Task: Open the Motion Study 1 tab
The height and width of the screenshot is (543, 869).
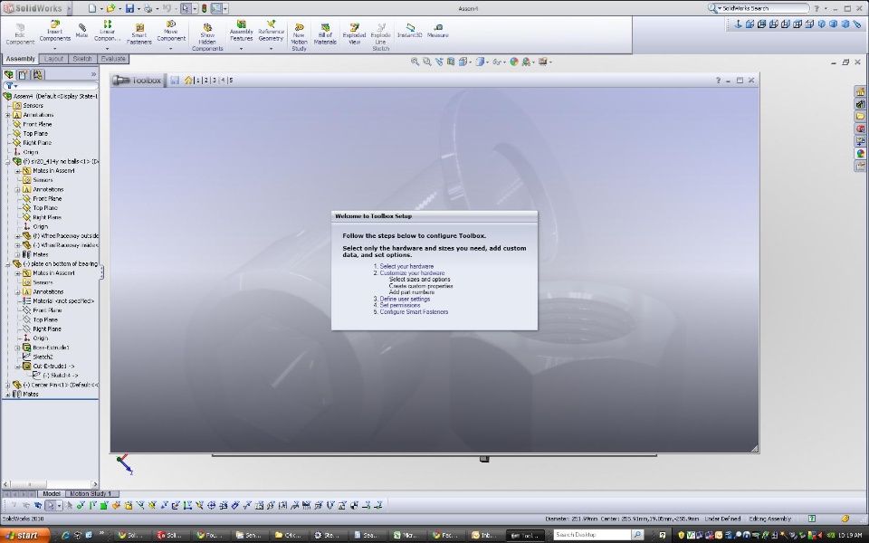Action: click(x=91, y=494)
